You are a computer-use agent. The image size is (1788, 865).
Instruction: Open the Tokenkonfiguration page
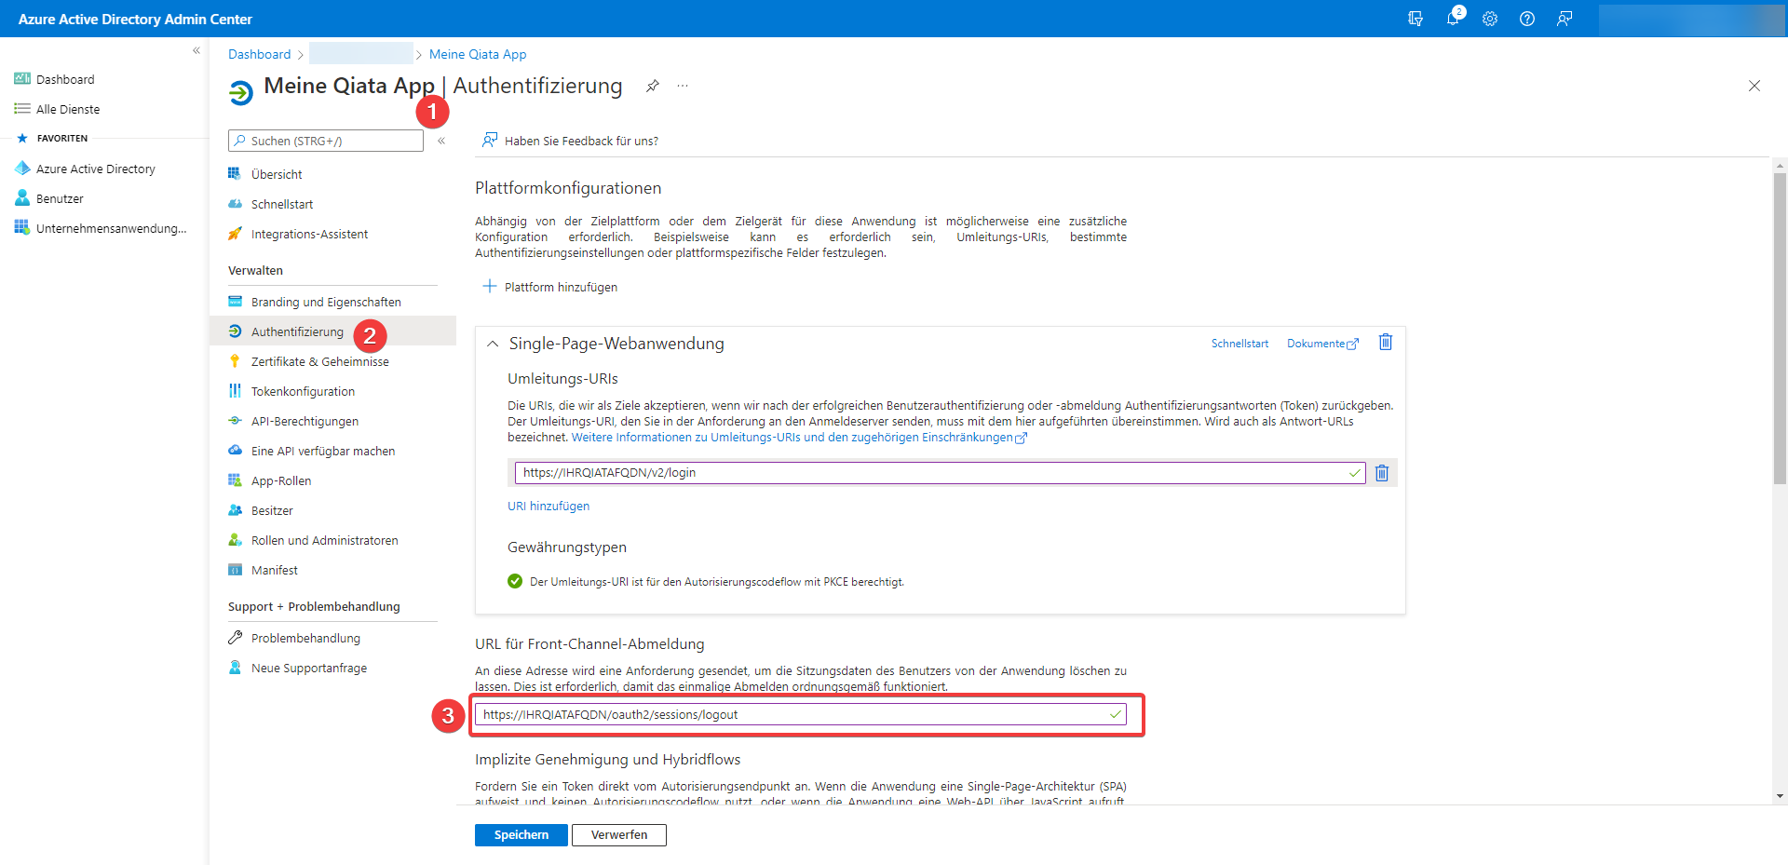coord(302,391)
